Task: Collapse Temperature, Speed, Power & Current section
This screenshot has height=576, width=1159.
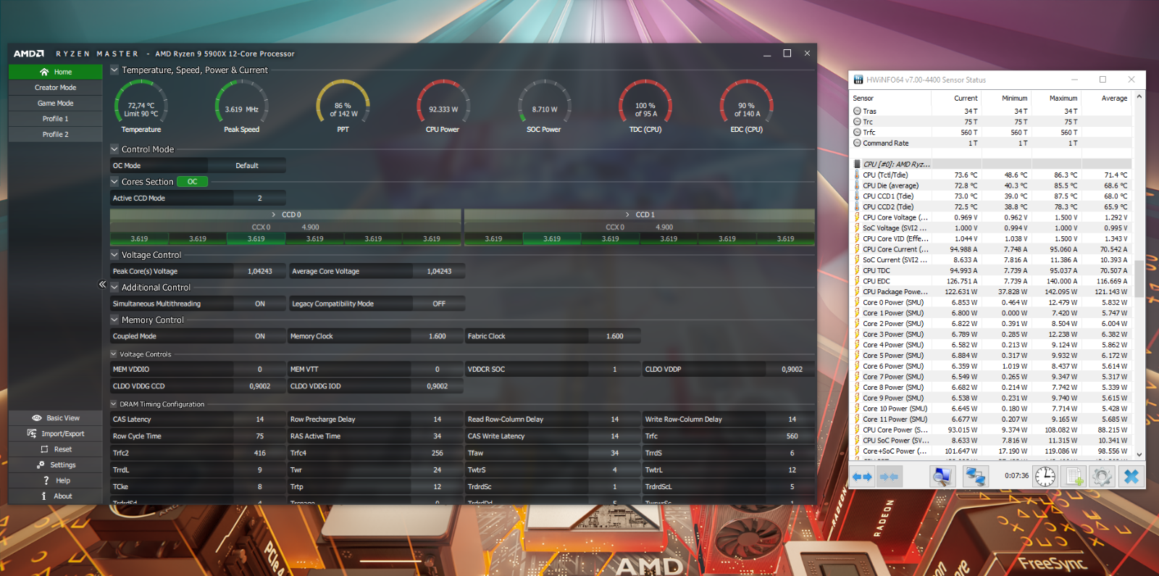Action: [114, 70]
